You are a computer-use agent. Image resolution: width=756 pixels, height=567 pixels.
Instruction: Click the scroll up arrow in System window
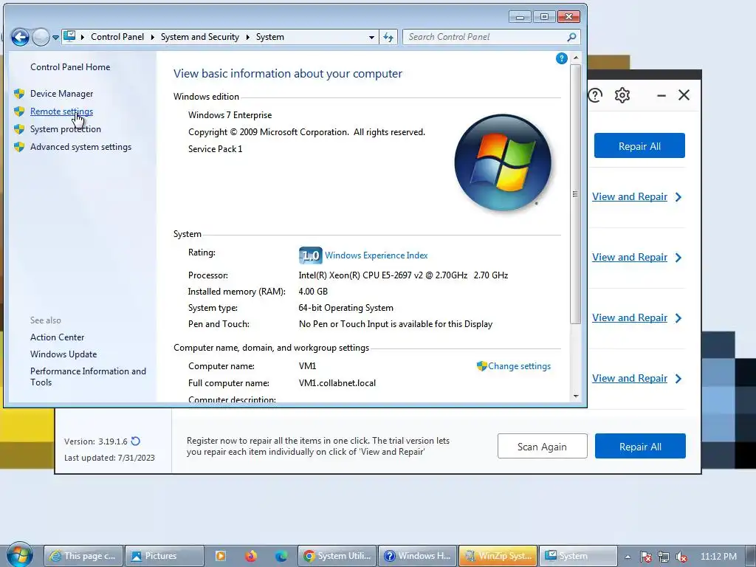point(576,58)
